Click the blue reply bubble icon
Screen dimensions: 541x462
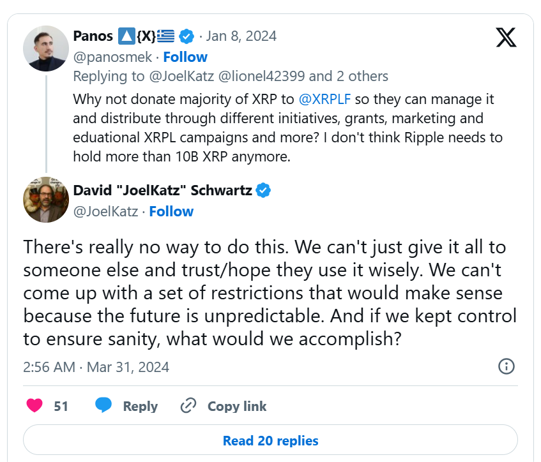(x=103, y=406)
